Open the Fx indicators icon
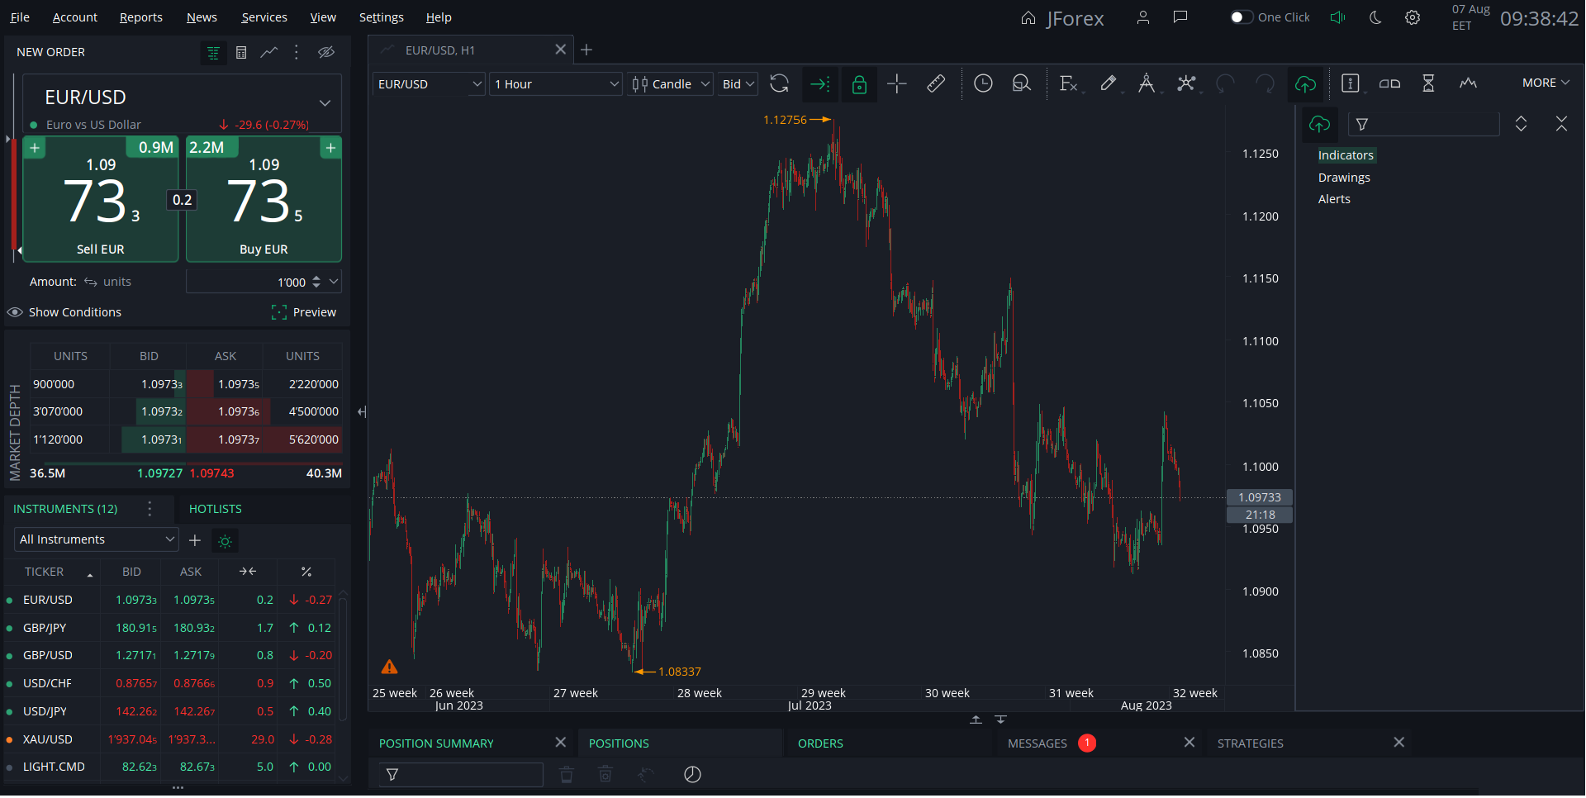1586x798 pixels. [1068, 83]
